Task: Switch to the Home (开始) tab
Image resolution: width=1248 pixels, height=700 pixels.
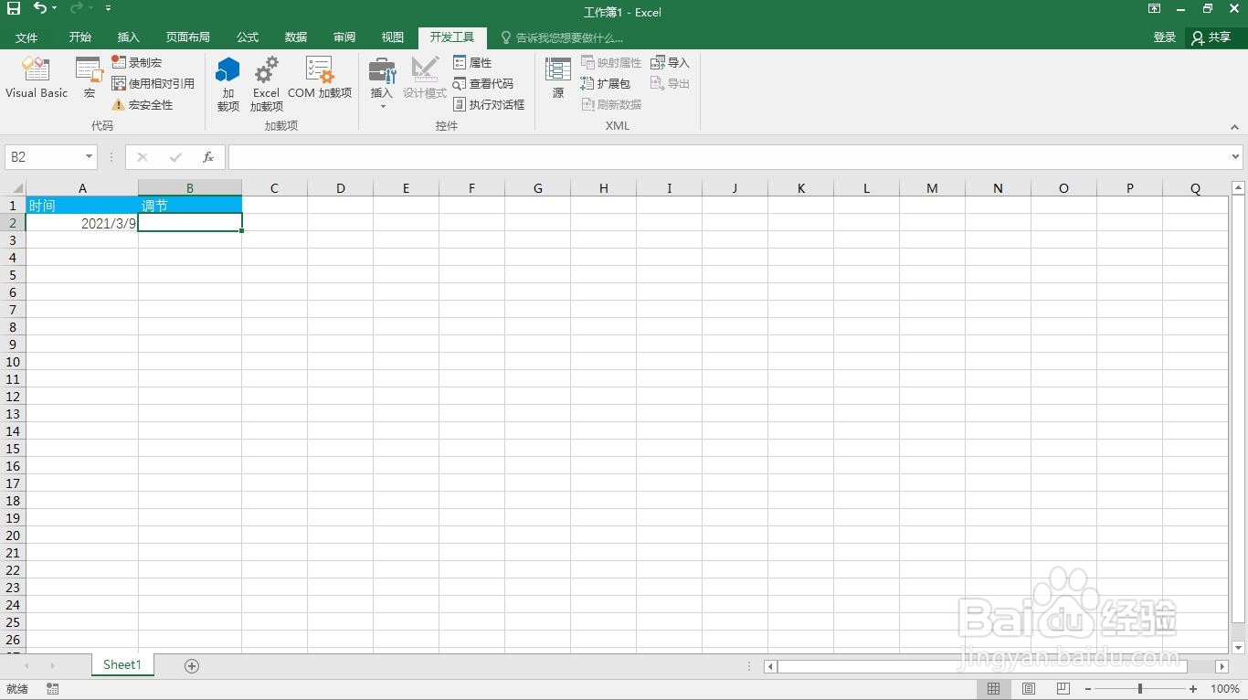Action: [80, 37]
